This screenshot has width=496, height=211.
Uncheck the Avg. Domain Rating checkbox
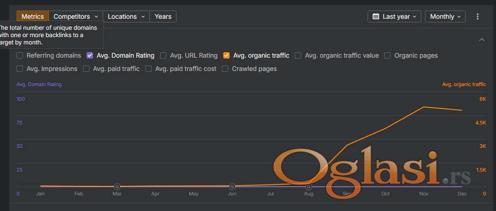(90, 55)
